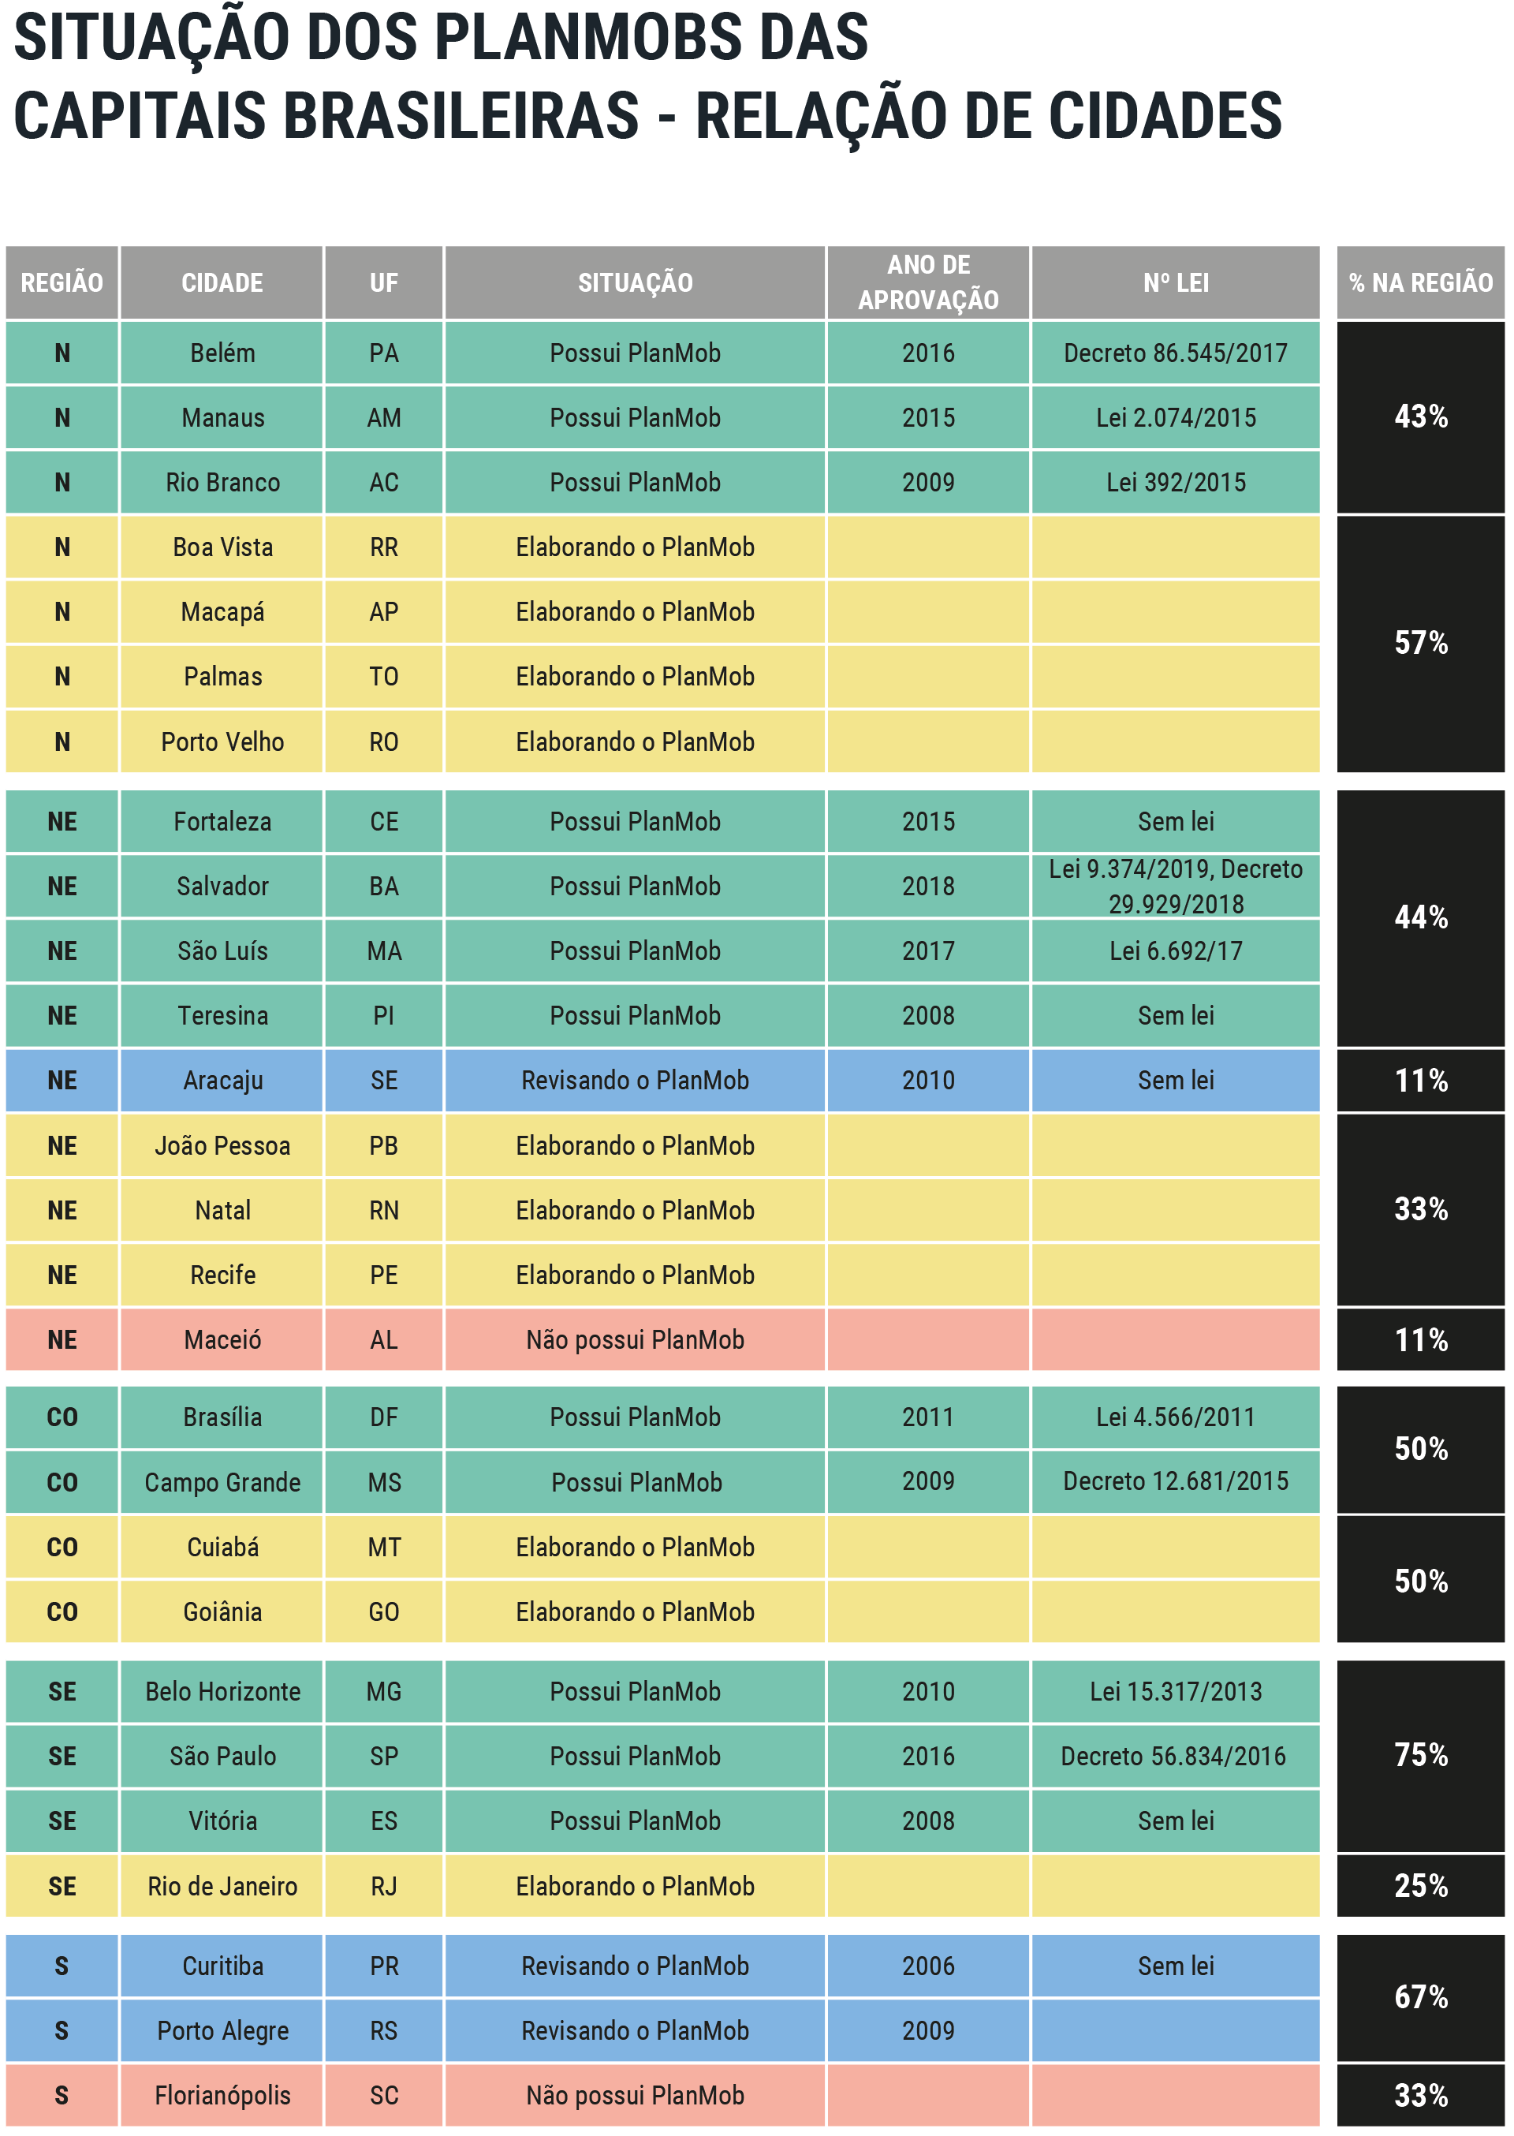Click the Rio de Janeiro cell
The image size is (1514, 2136).
pos(222,1886)
